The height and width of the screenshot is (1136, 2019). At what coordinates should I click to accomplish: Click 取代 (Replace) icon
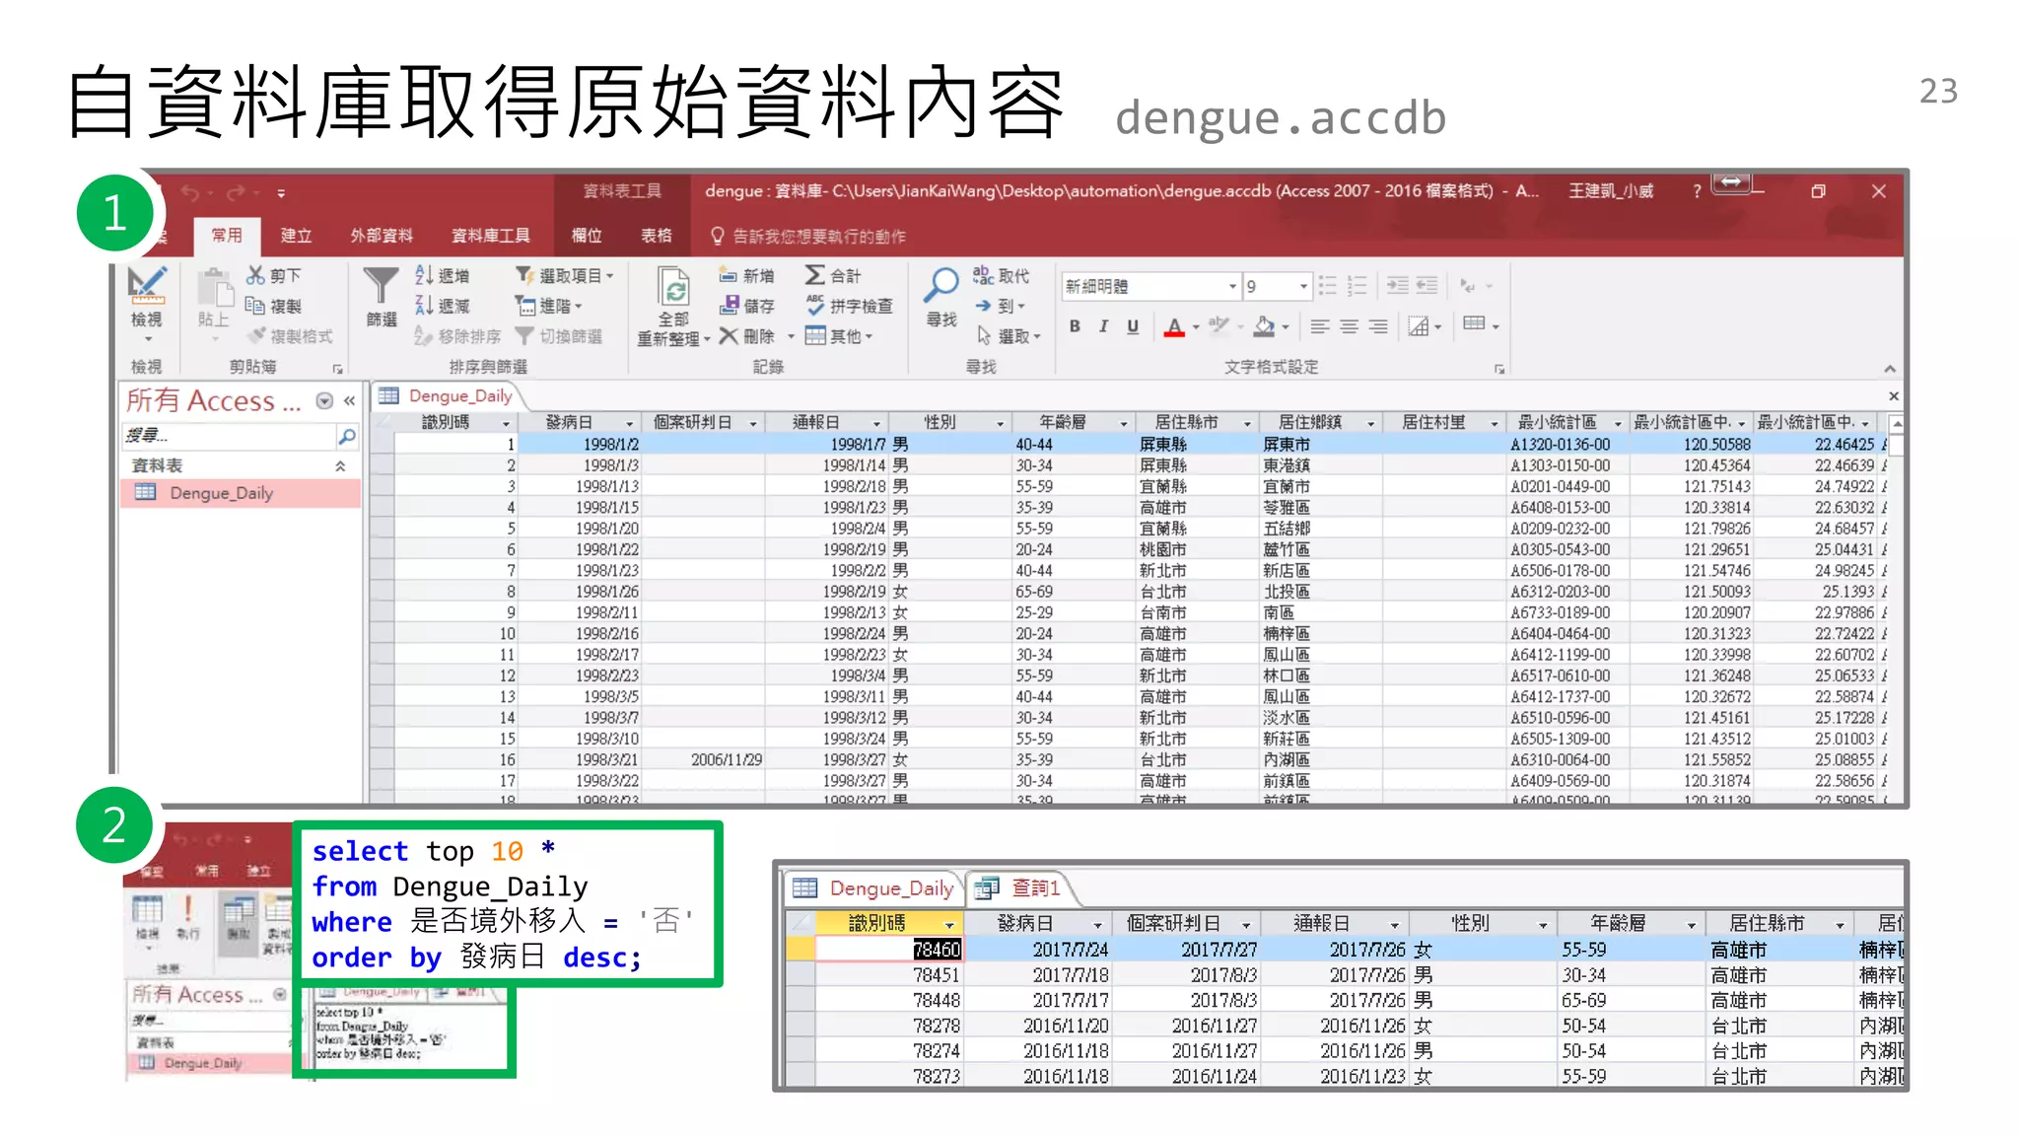pos(983,275)
